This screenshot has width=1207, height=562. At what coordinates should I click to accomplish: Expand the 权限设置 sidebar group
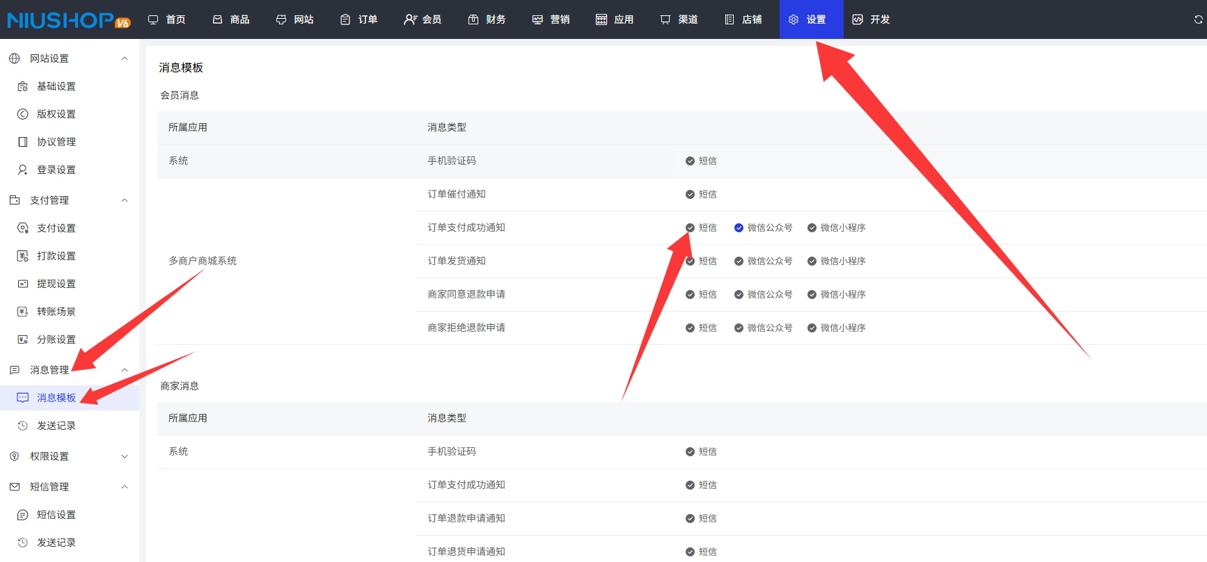[x=125, y=456]
